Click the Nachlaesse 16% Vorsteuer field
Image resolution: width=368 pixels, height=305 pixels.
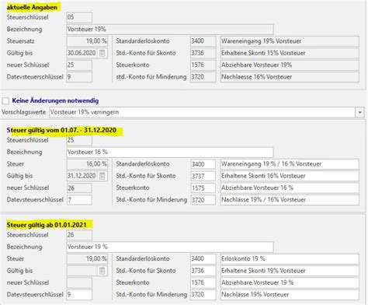(x=290, y=77)
